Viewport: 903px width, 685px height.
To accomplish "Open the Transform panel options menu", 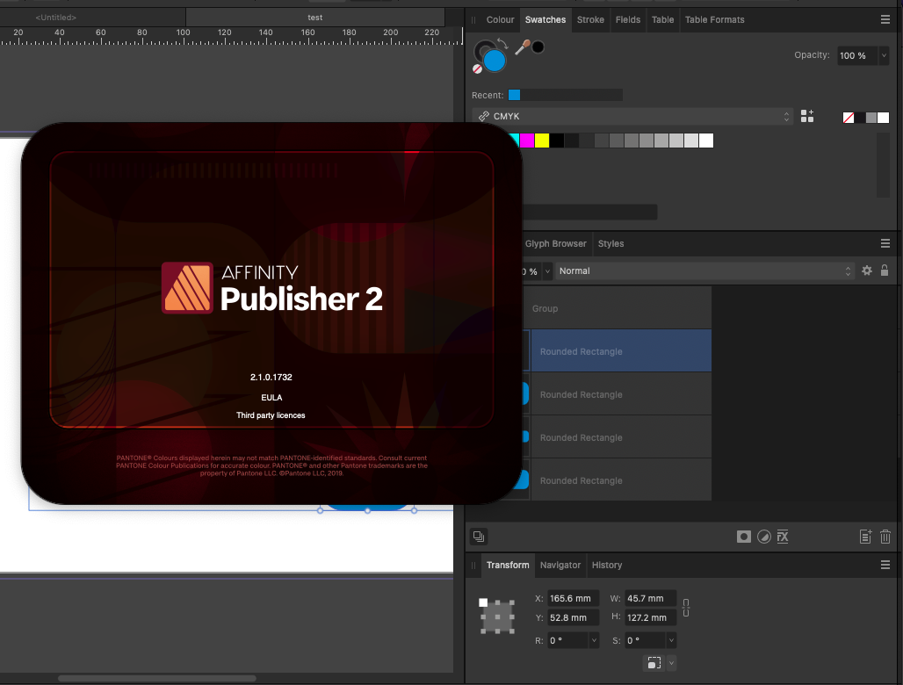I will click(x=885, y=566).
